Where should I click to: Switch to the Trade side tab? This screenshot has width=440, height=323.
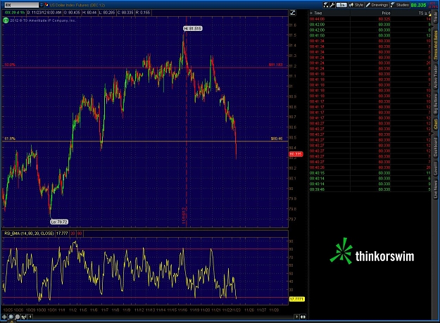tap(436, 18)
